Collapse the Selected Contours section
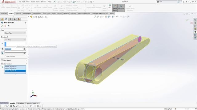Screen dimensions: 197x110 26,64
